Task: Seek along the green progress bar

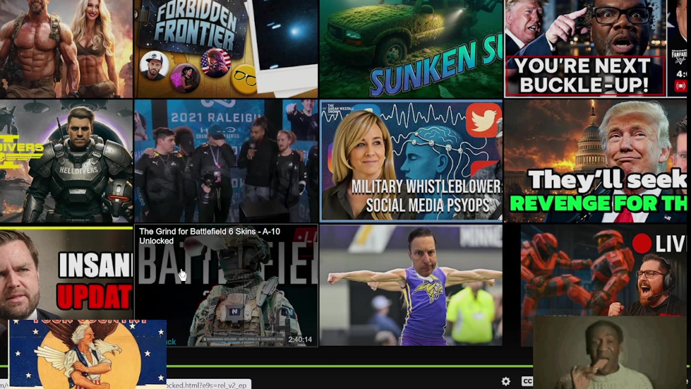Action: pyautogui.click(x=345, y=366)
